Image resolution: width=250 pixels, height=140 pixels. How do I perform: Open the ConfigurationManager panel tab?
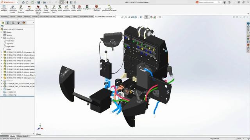point(13,23)
